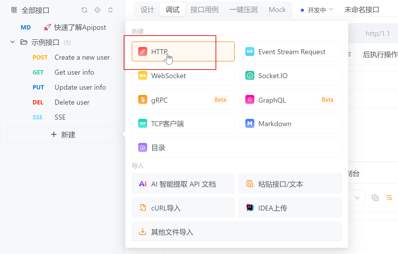Click the green TCP icon
This screenshot has width=398, height=254.
click(x=143, y=123)
